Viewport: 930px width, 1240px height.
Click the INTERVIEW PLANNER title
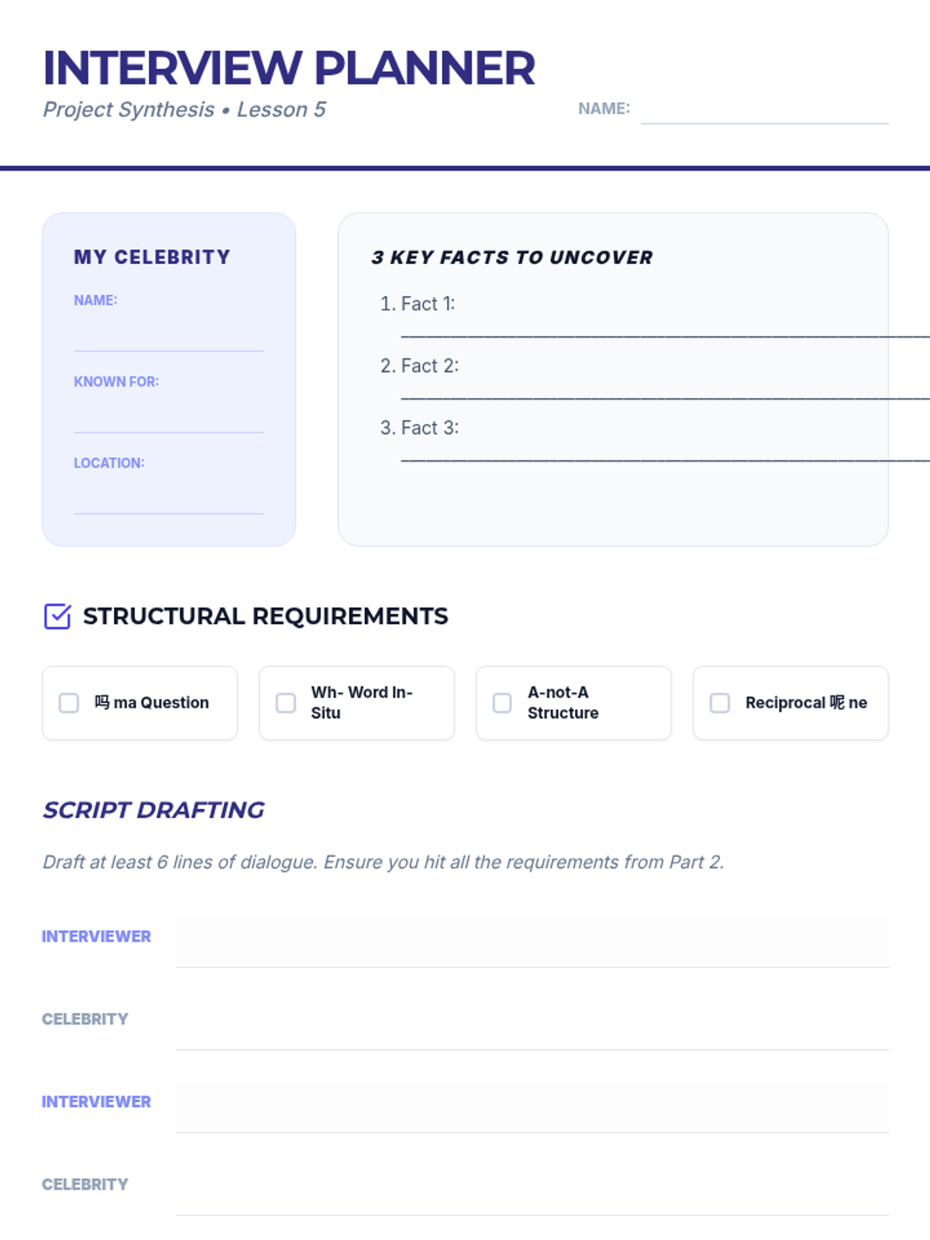[x=288, y=68]
